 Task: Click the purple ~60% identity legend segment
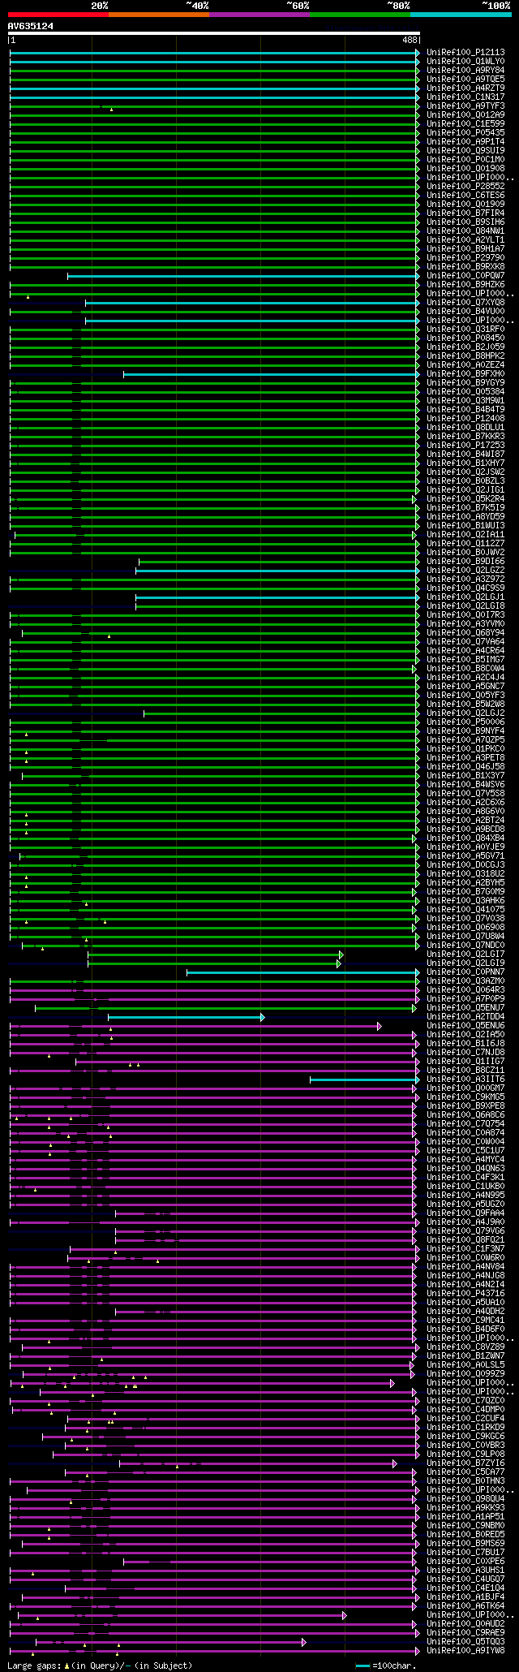(259, 15)
